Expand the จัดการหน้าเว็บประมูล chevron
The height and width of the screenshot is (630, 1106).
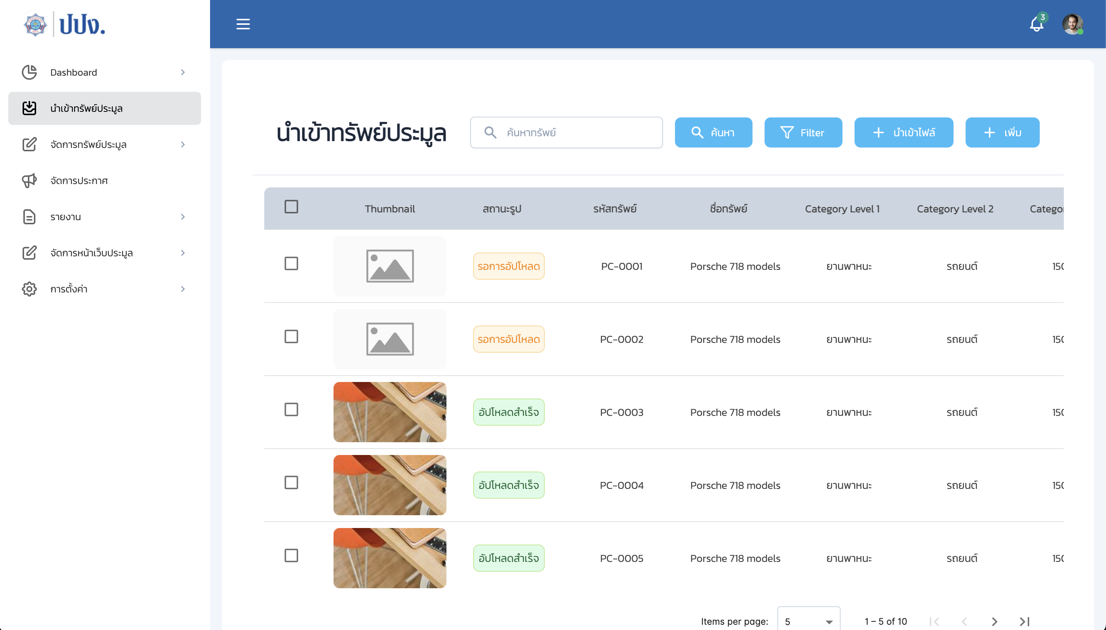click(183, 253)
